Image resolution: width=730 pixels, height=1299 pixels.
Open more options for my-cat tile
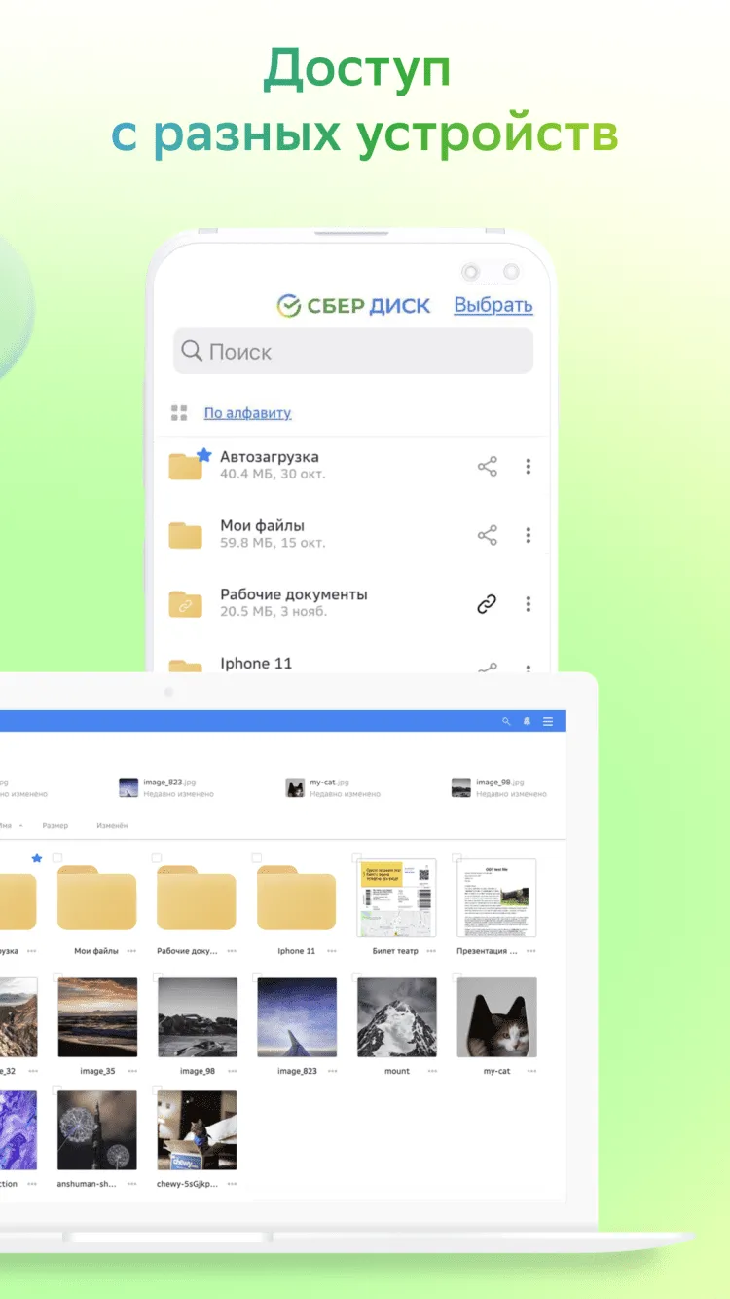[531, 1071]
